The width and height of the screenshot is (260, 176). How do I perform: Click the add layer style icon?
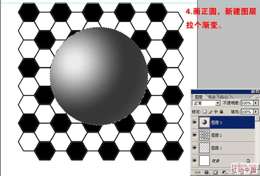(206, 172)
